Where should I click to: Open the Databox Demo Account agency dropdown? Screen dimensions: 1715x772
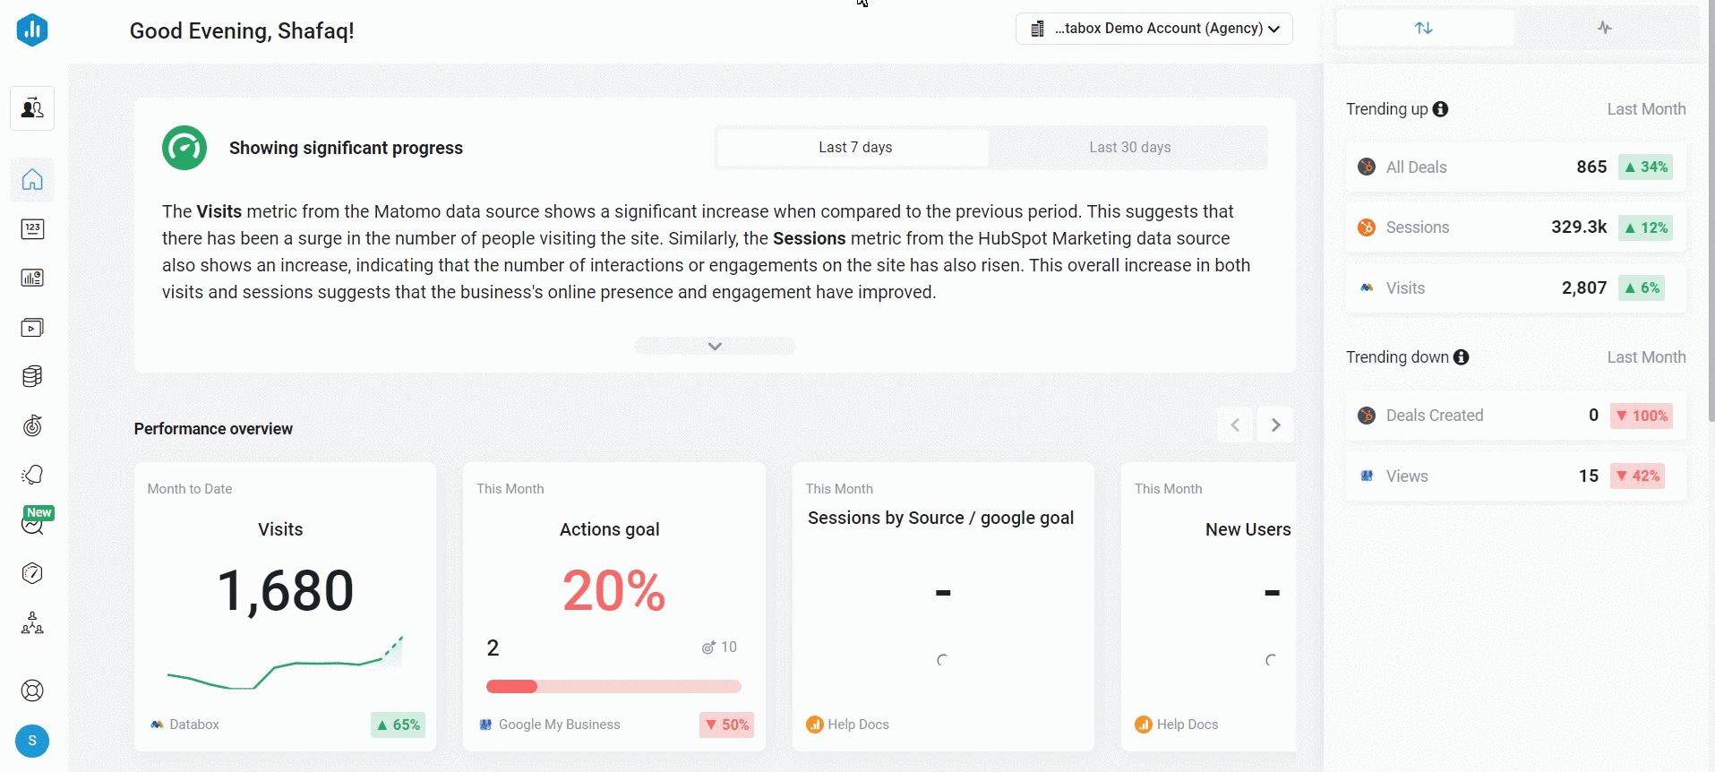point(1153,28)
